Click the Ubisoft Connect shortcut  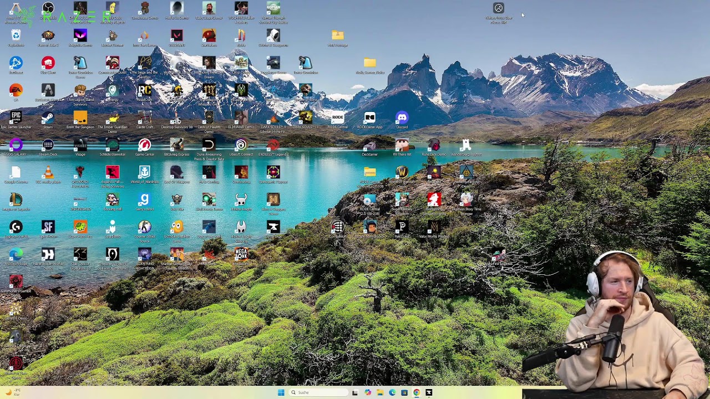click(x=241, y=145)
